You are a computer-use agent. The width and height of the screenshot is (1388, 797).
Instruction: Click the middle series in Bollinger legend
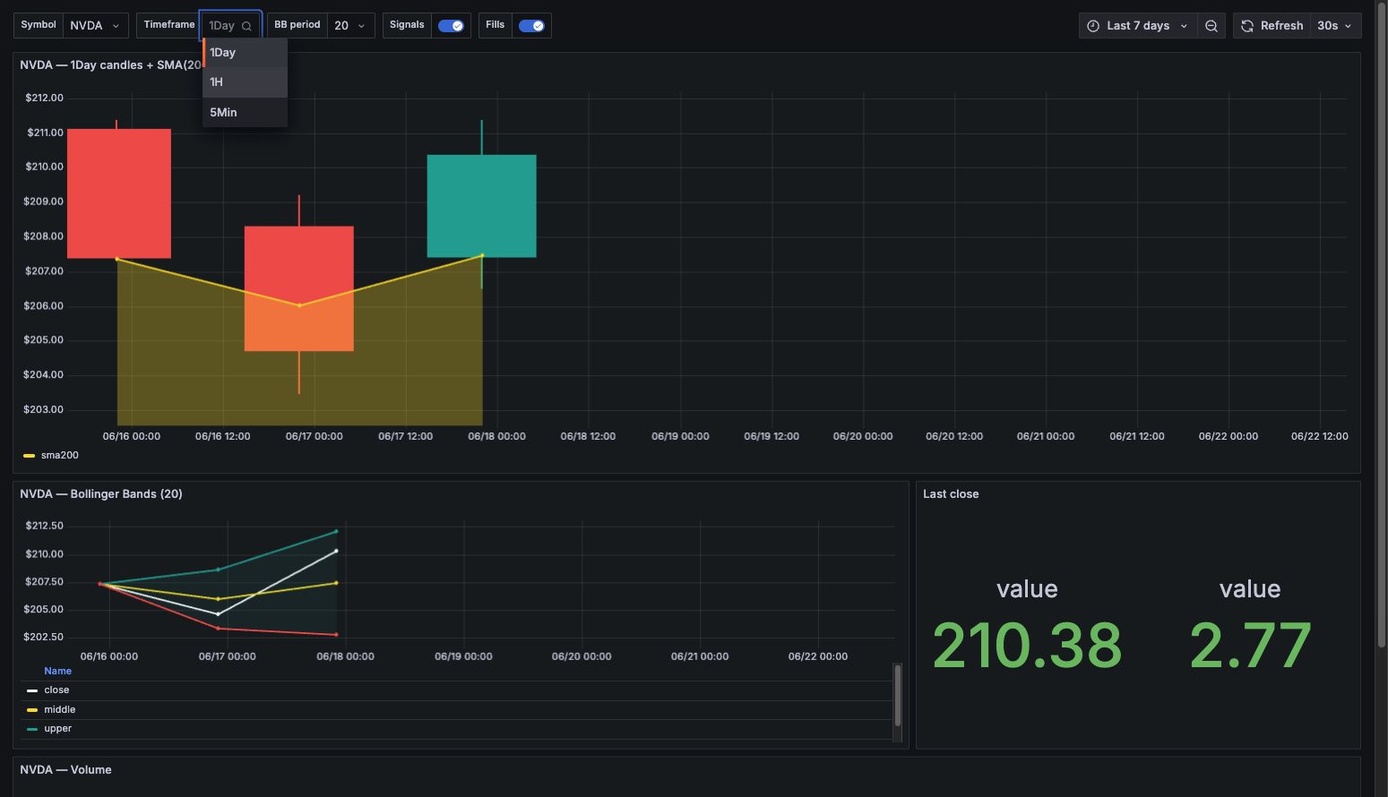(59, 709)
